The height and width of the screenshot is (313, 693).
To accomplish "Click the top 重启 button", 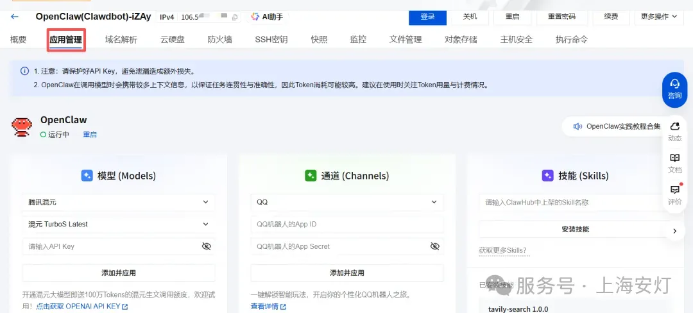I will [512, 17].
